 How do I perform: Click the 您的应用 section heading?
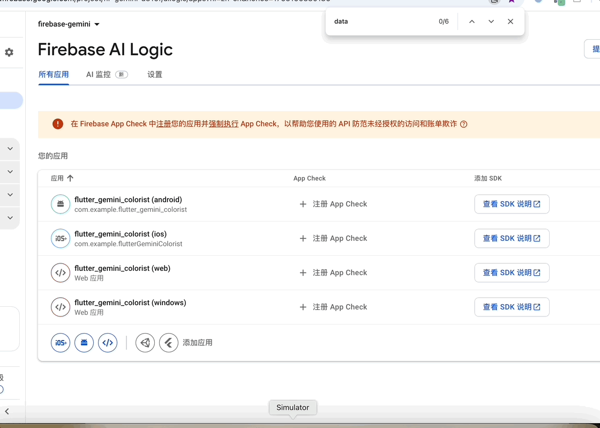coord(53,156)
